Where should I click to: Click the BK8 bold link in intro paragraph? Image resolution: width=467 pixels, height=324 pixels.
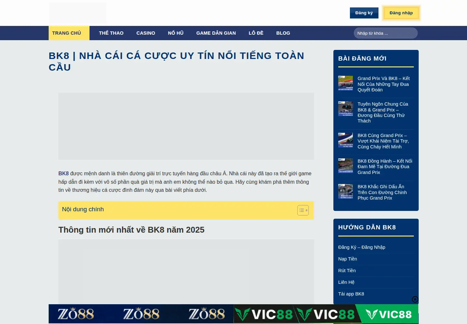64,173
